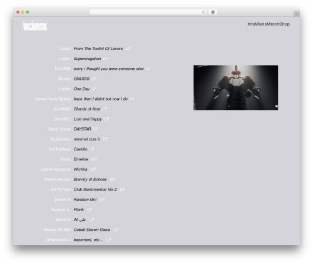
Task: Open the Lost and Happy EP
Action: coord(88,119)
